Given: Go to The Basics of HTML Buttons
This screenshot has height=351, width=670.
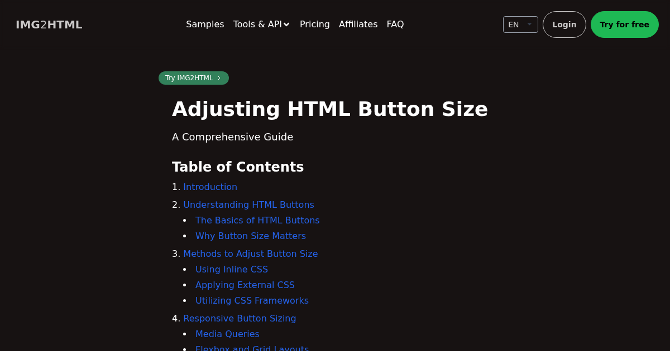Looking at the screenshot, I should [x=257, y=221].
